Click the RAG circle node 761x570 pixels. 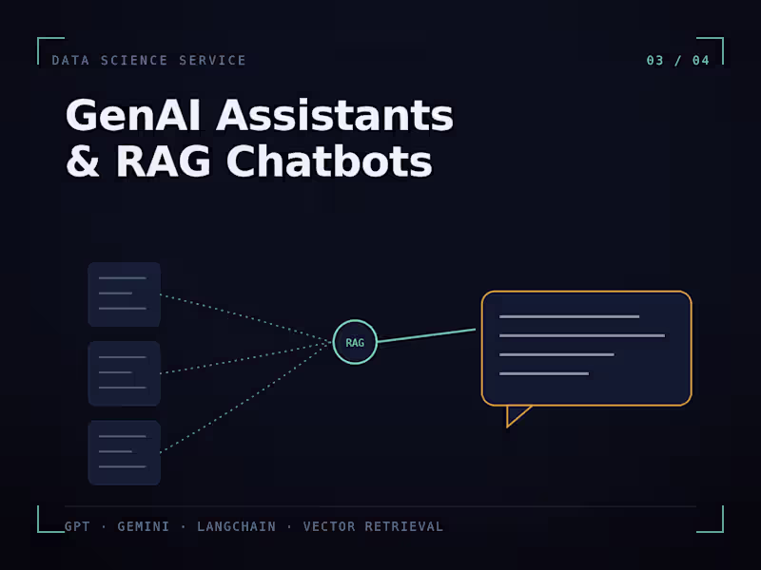pos(355,342)
